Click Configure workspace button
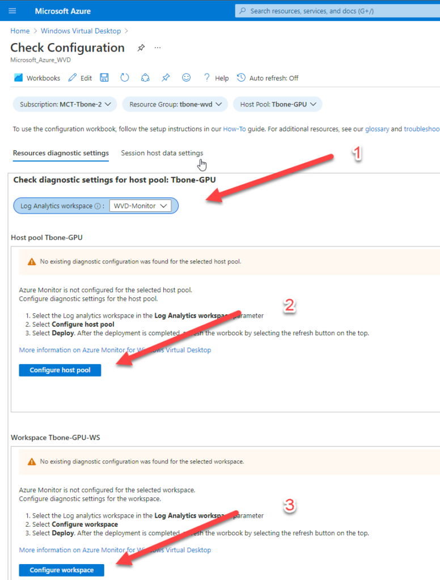Screen dimensions: 440x580 coord(61,570)
